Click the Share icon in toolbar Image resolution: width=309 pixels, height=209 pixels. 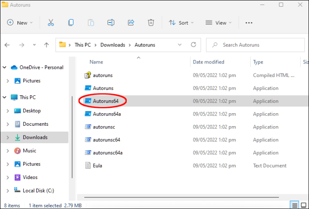click(x=131, y=22)
